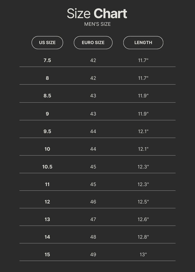195x272 pixels.
Task: Click the MEN'S SIZE subtitle
Action: tap(97, 24)
